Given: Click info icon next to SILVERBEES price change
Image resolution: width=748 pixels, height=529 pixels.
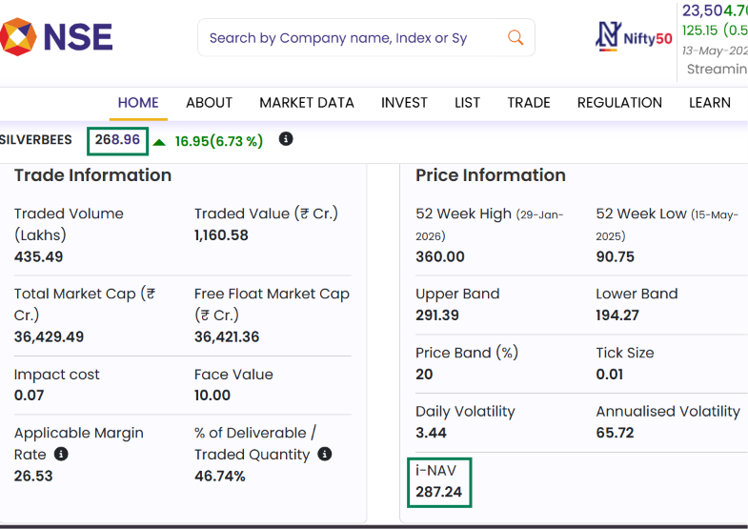Looking at the screenshot, I should pos(286,139).
